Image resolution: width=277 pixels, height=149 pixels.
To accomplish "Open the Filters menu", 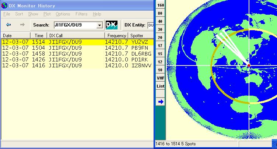I will pyautogui.click(x=81, y=14).
